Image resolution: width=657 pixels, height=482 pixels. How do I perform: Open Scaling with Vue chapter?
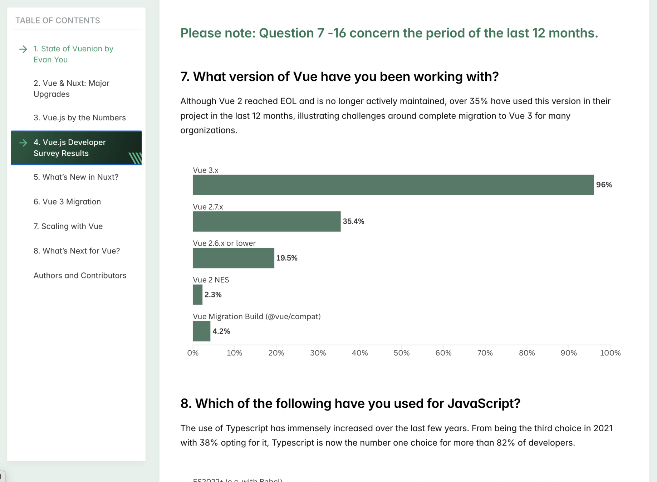[x=68, y=226]
